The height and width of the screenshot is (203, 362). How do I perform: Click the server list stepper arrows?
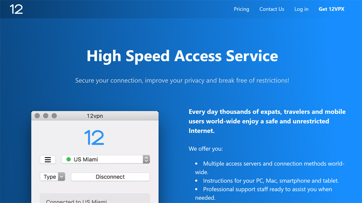pos(146,159)
